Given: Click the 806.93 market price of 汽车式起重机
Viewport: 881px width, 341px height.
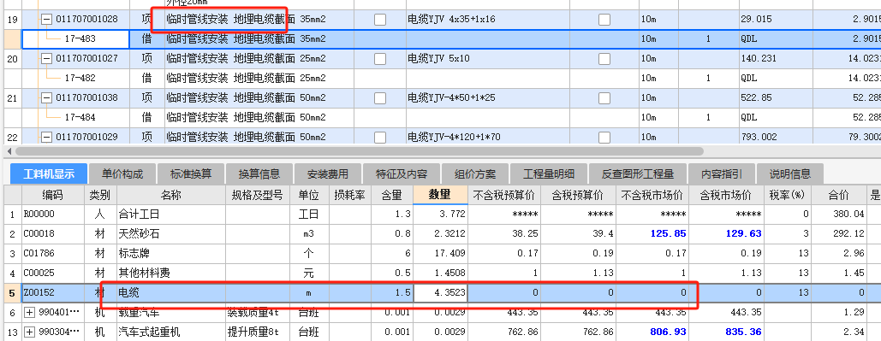Looking at the screenshot, I should tap(668, 332).
